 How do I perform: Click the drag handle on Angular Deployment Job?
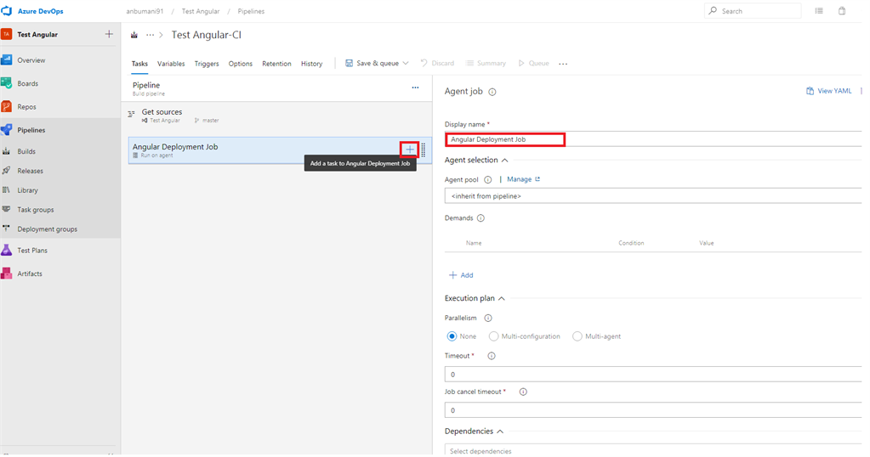click(x=424, y=150)
